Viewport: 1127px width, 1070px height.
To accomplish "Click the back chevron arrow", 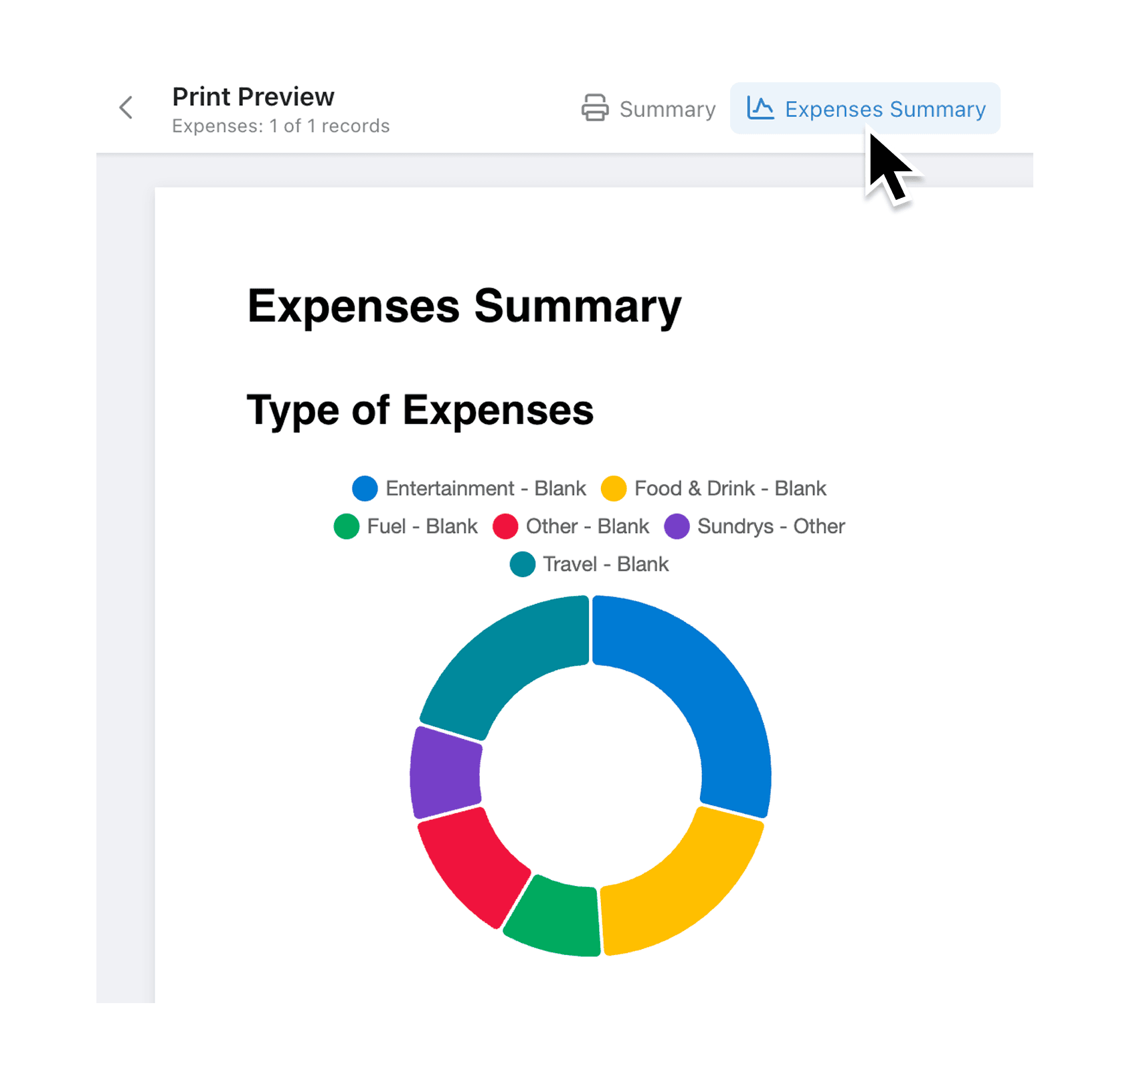I will point(126,108).
